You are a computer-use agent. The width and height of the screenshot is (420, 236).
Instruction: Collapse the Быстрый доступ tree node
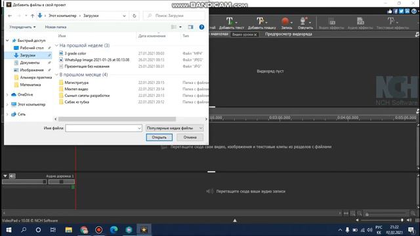7,41
